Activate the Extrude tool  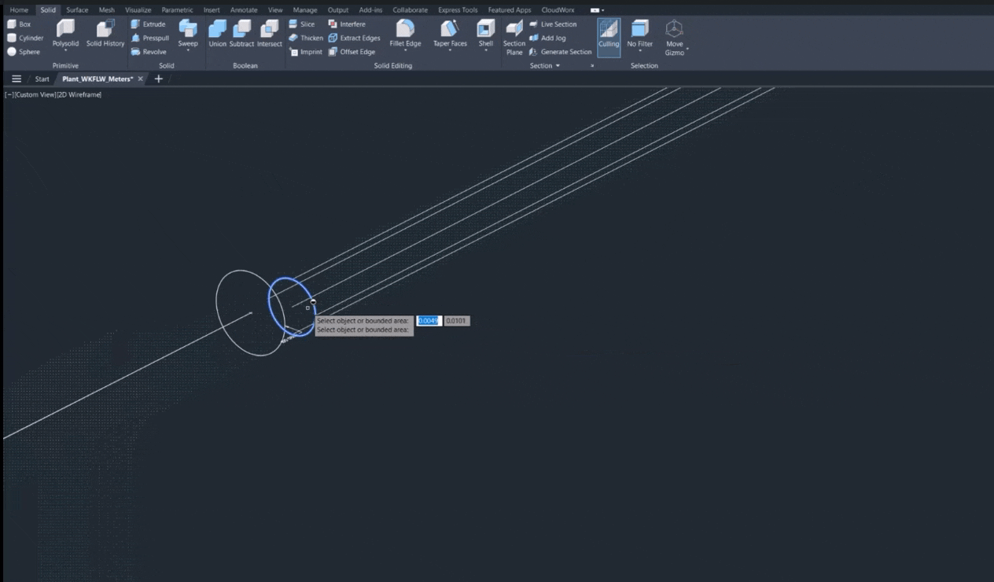pos(148,24)
